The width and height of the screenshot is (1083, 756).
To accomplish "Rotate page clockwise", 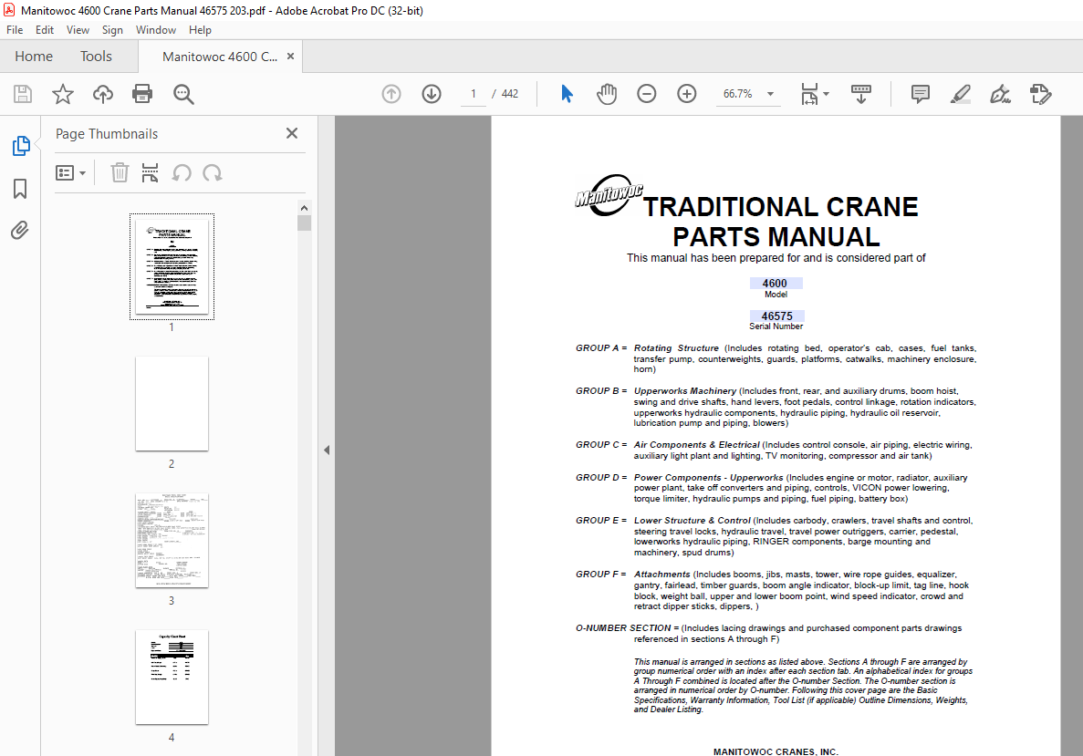I will [212, 172].
